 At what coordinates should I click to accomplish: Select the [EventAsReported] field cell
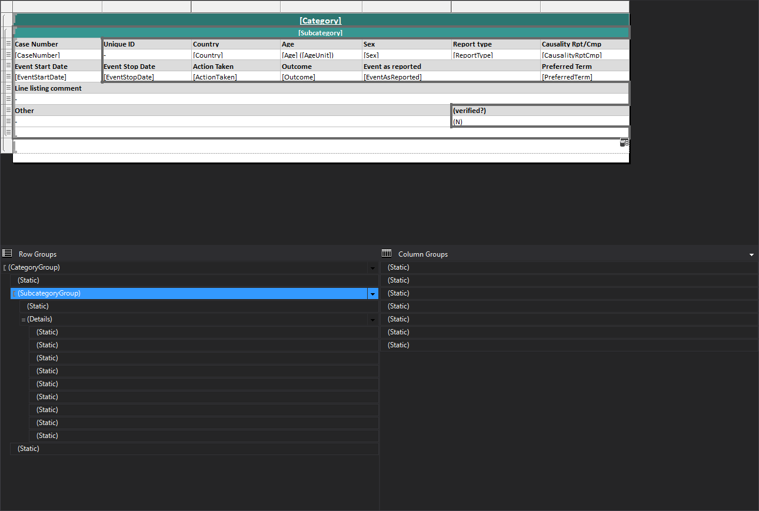point(451,77)
